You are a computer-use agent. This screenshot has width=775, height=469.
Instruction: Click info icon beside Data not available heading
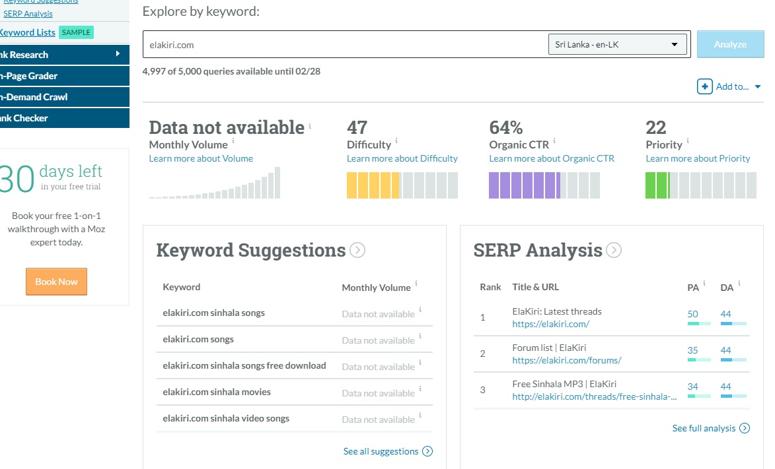(x=310, y=126)
